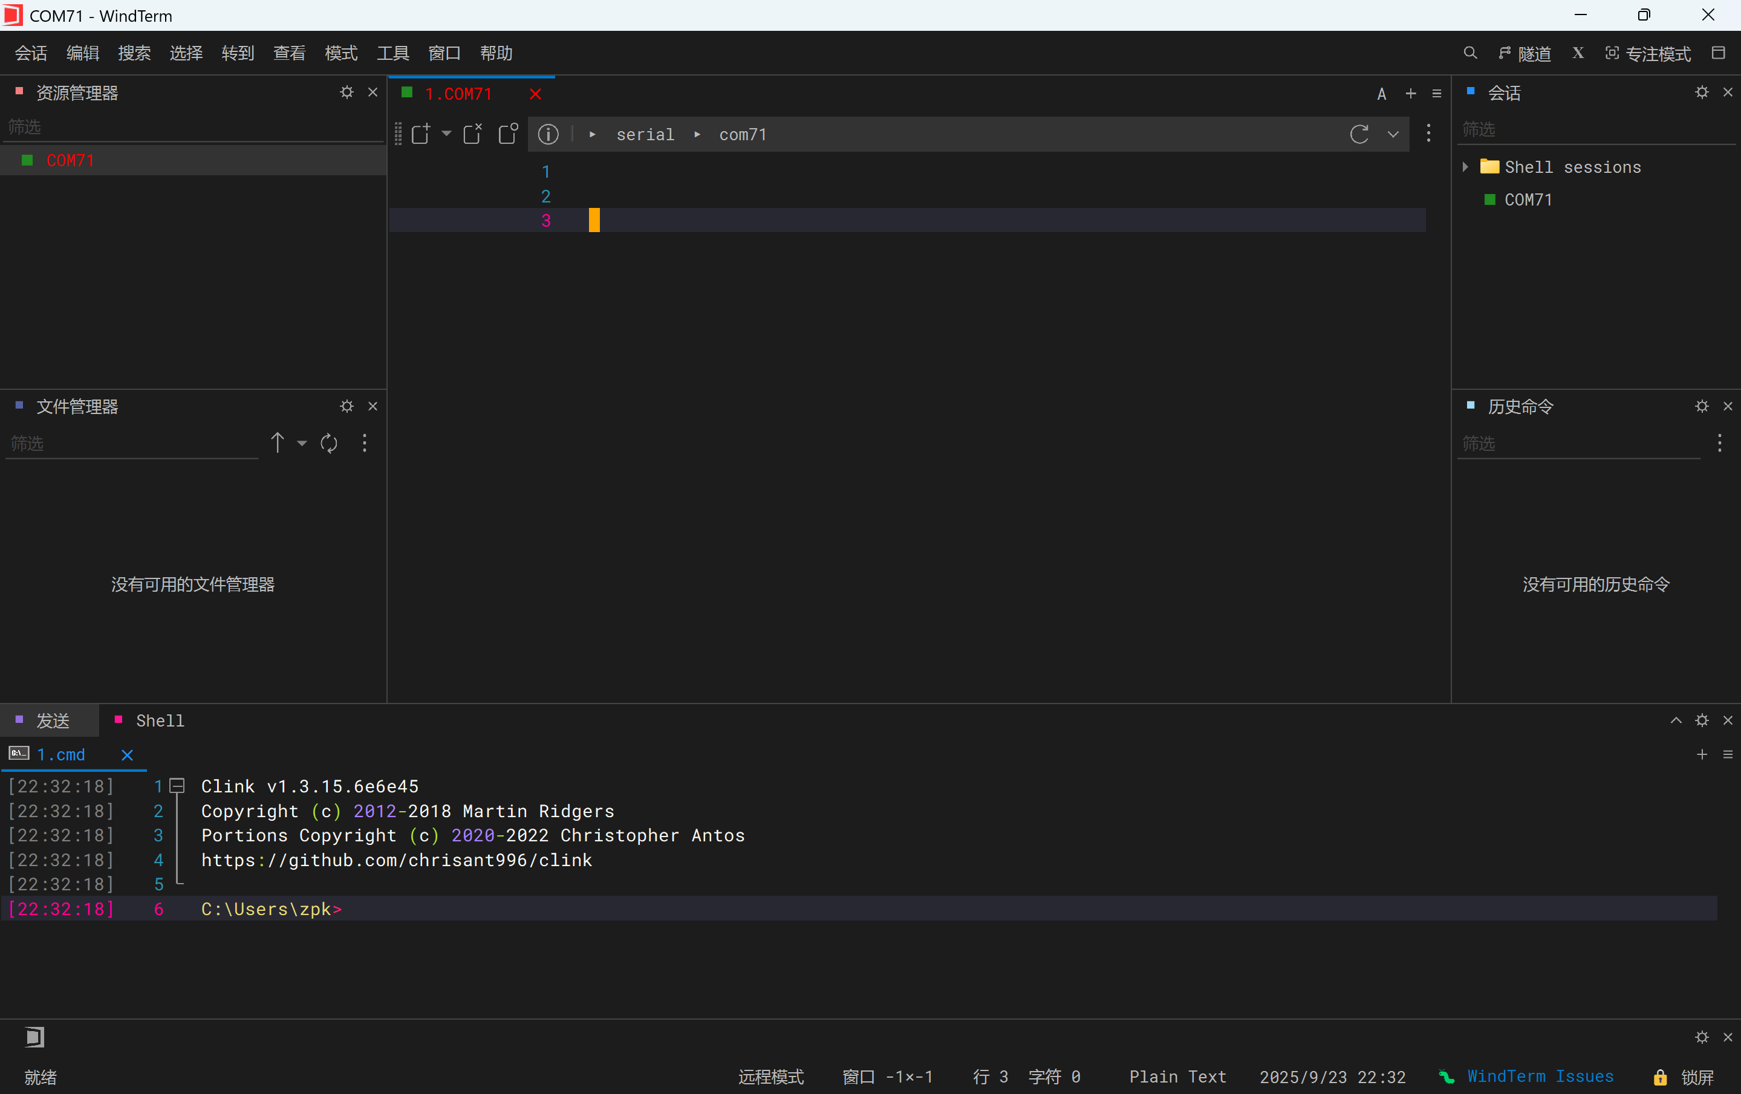Image resolution: width=1741 pixels, height=1094 pixels.
Task: Expand the address bar chevron dropdown
Action: (1393, 134)
